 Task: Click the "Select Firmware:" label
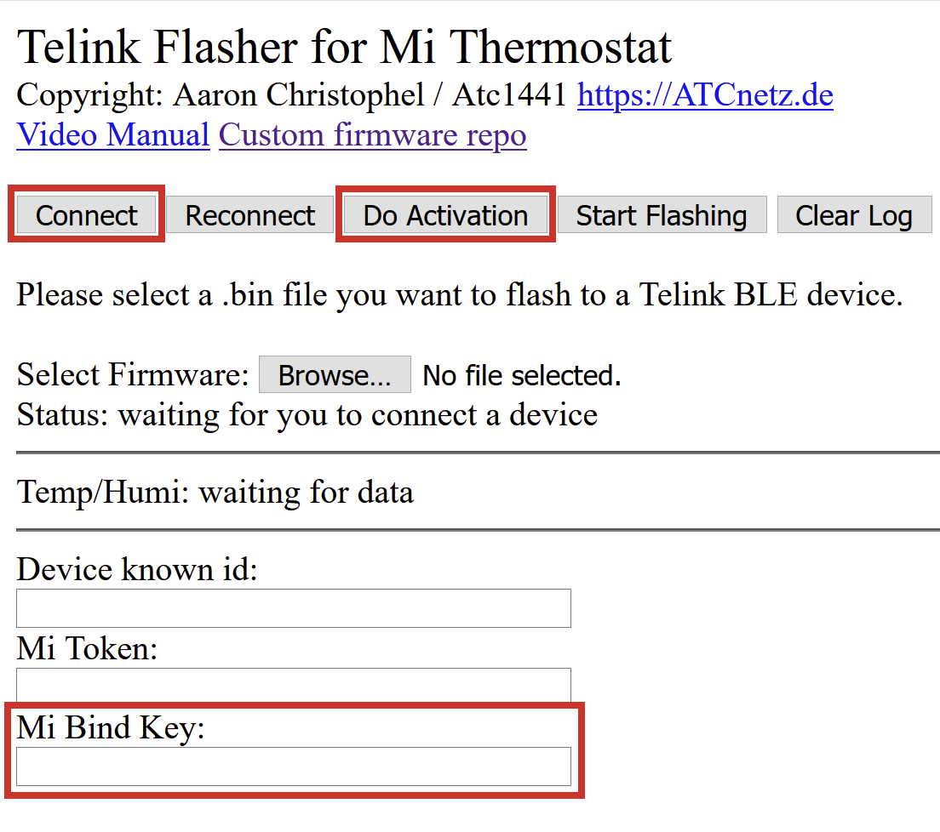133,375
